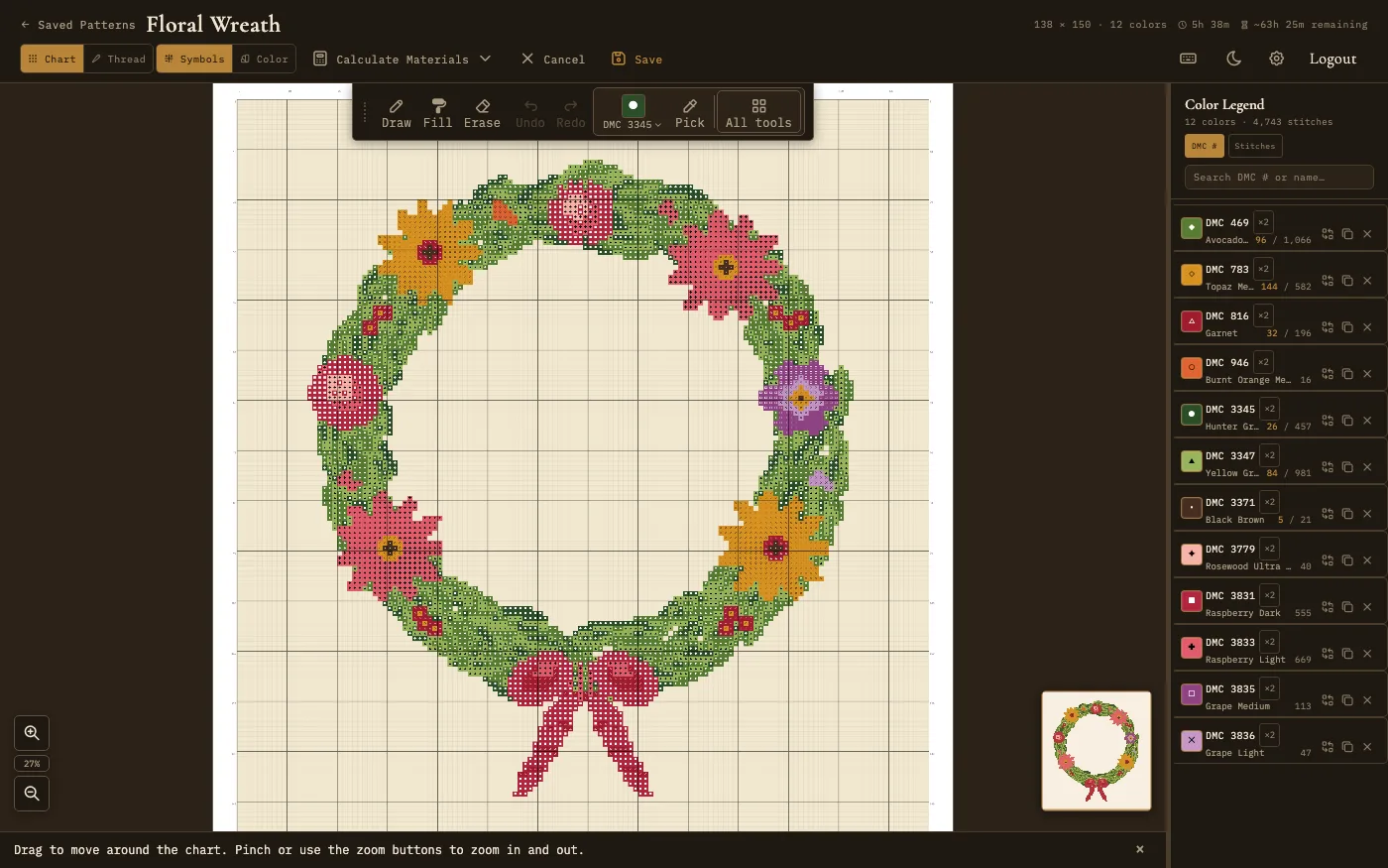Click Logout
Screen dimensions: 1388x868
coord(1332,59)
